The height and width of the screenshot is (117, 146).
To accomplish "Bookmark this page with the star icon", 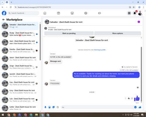I will click(x=134, y=7).
